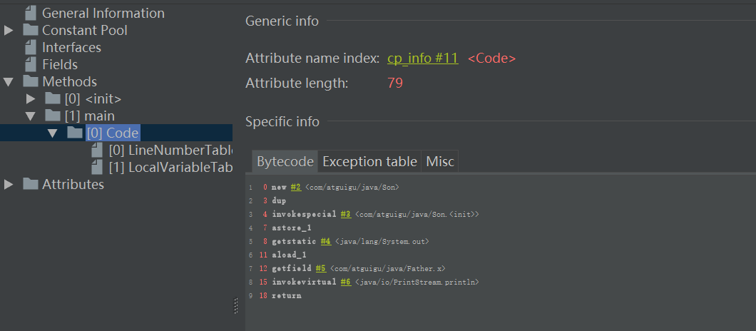Follow the cp_info #11 link

(x=423, y=58)
